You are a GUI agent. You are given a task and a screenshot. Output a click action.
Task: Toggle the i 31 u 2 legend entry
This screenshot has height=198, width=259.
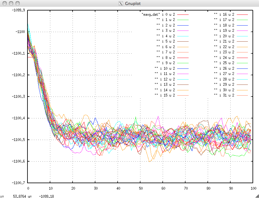224,95
